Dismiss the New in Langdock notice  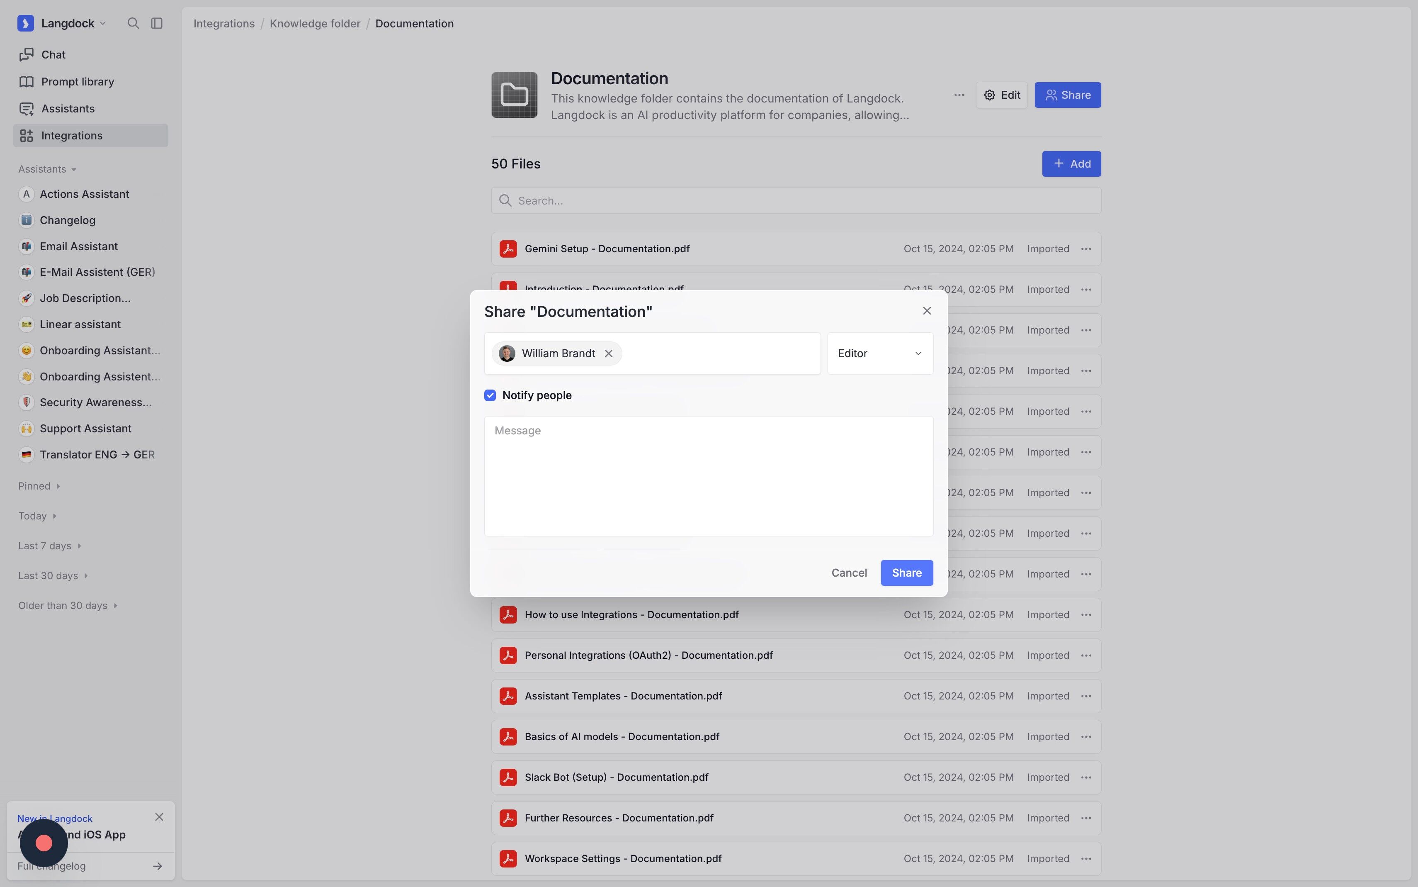[159, 816]
